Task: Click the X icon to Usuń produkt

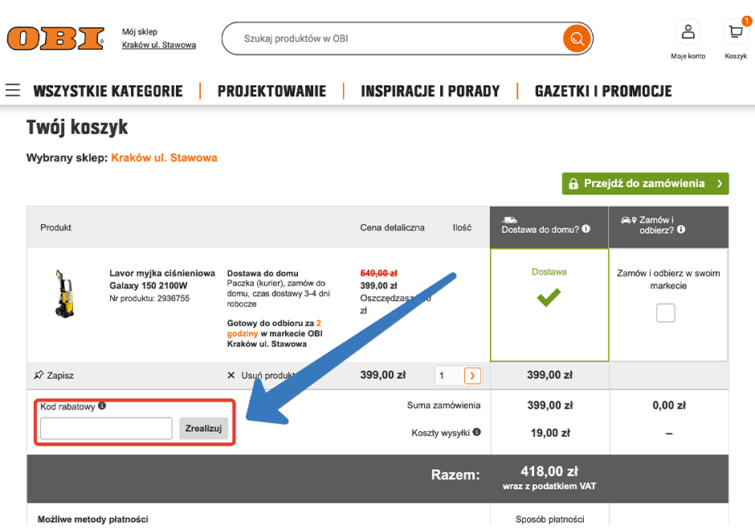Action: tap(232, 375)
